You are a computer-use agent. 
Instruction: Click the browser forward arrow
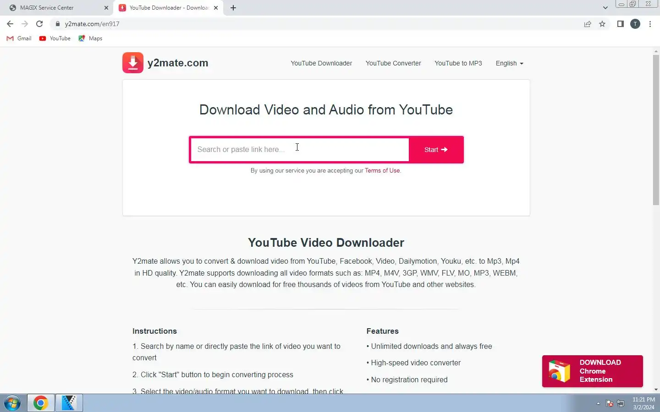(25, 24)
